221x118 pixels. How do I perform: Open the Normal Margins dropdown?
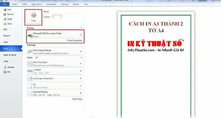click(81, 93)
